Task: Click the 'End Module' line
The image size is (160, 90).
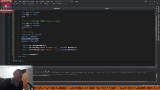Action: tap(19, 61)
